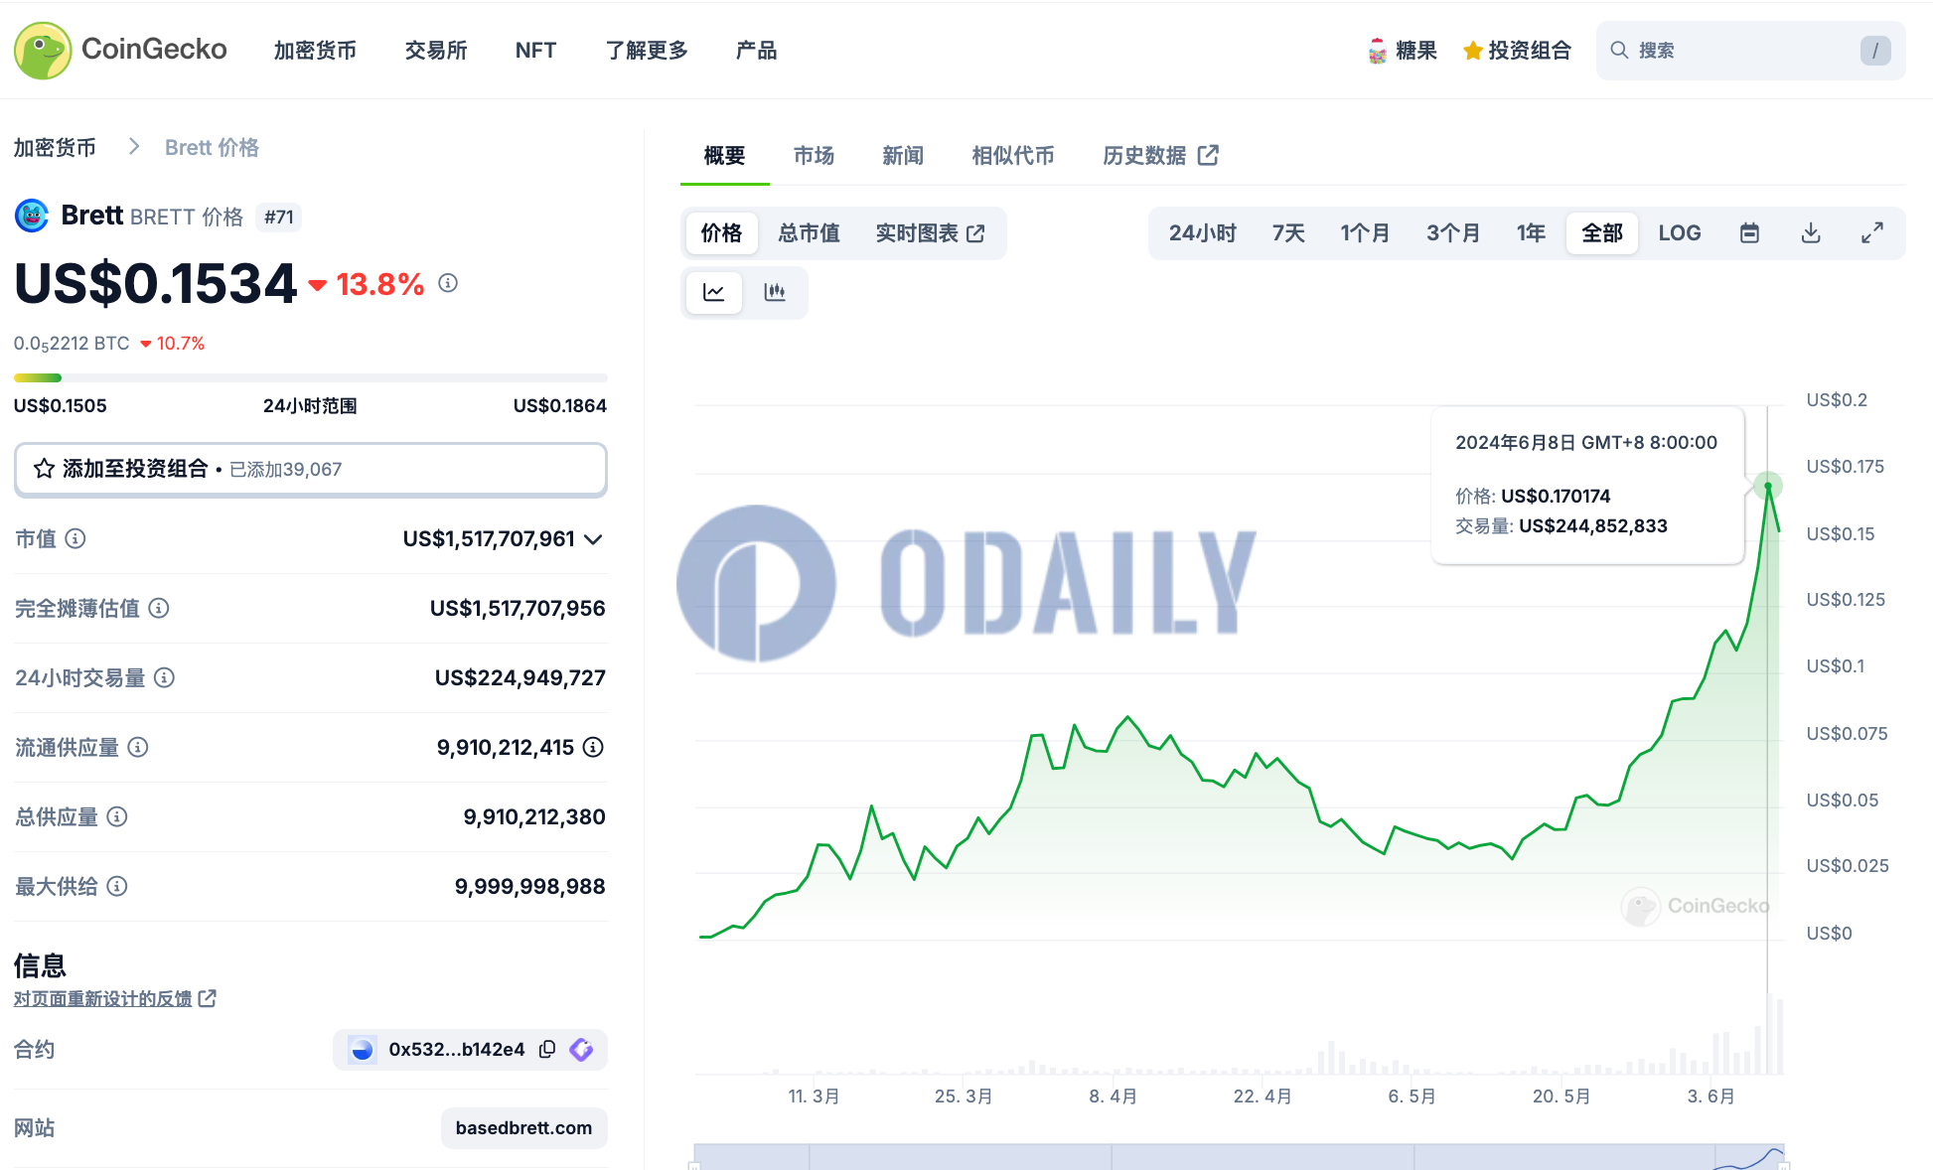Show 总市值 chart mode
1933x1170 pixels.
point(810,233)
